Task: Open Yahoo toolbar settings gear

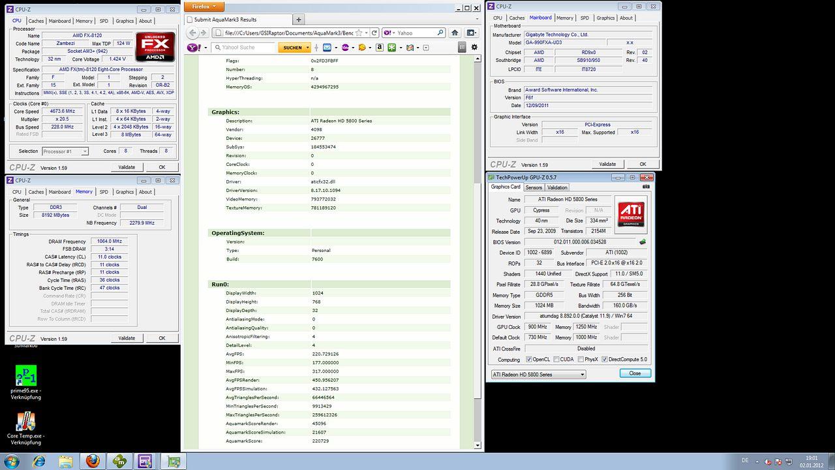Action: tap(474, 47)
